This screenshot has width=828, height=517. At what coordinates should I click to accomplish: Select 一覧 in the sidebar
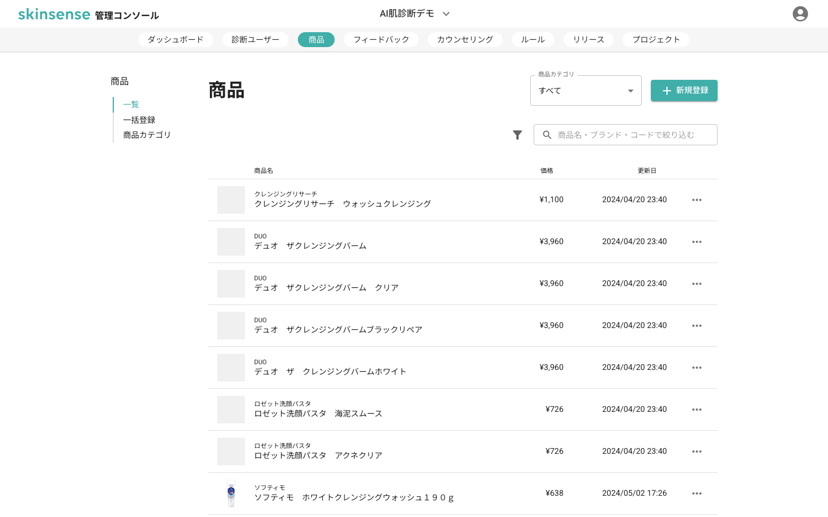131,105
